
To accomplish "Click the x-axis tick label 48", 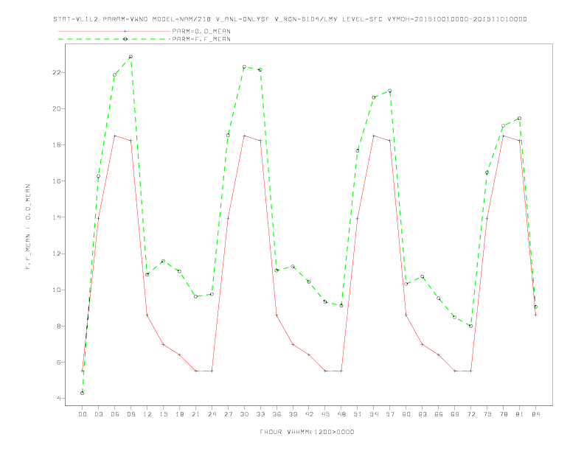I will point(341,414).
